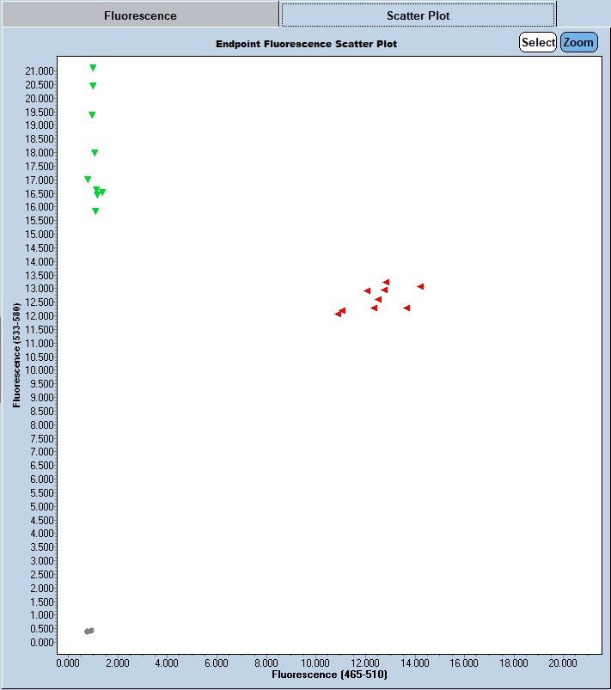Click the Fluorescence (533-580) y-axis label
Viewport: 611px width, 690px height.
click(16, 354)
